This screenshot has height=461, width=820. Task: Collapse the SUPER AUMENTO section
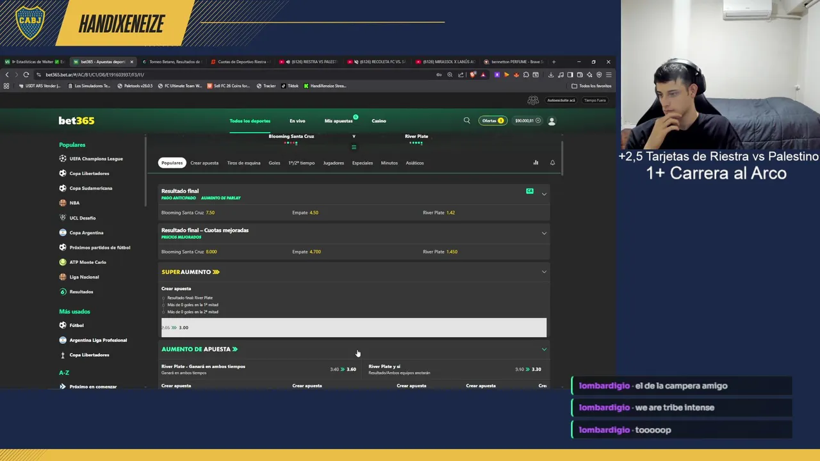click(x=544, y=271)
